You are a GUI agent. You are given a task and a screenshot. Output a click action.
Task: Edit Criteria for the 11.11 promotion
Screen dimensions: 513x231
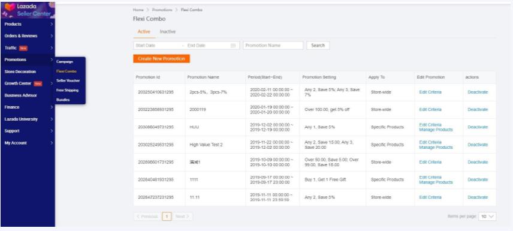tap(430, 197)
